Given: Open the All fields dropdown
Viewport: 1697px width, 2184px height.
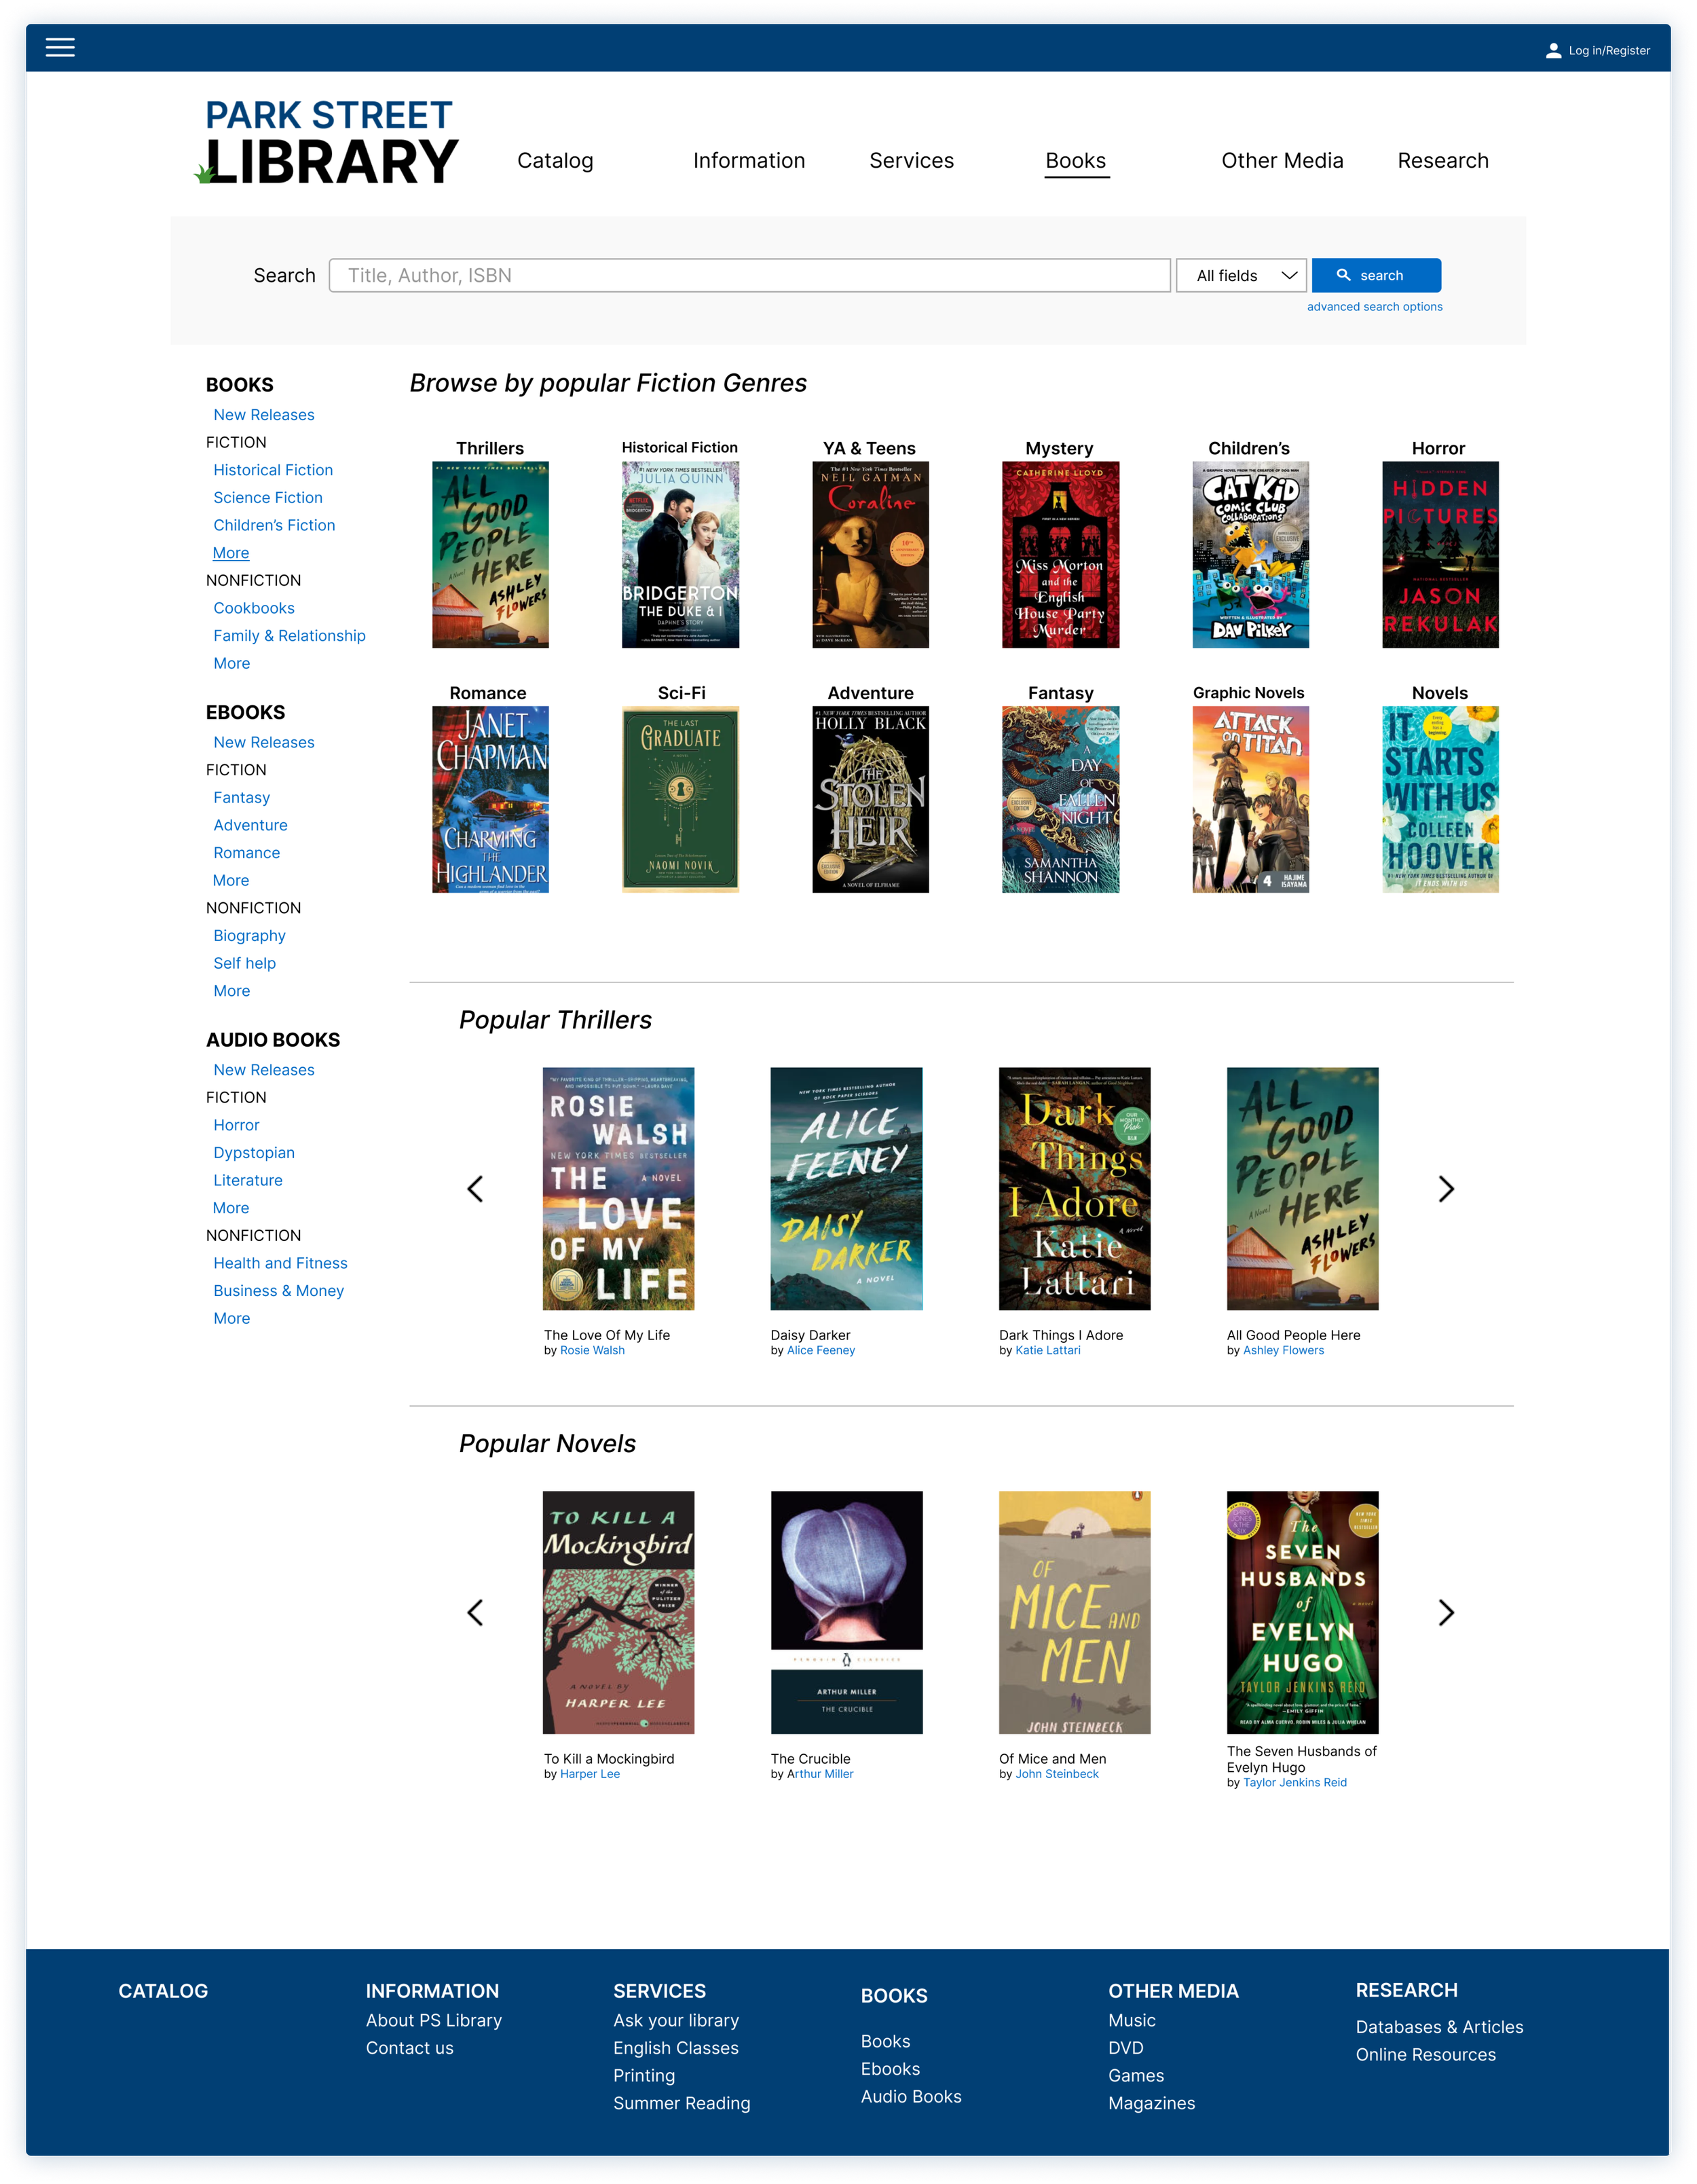Looking at the screenshot, I should 1241,275.
